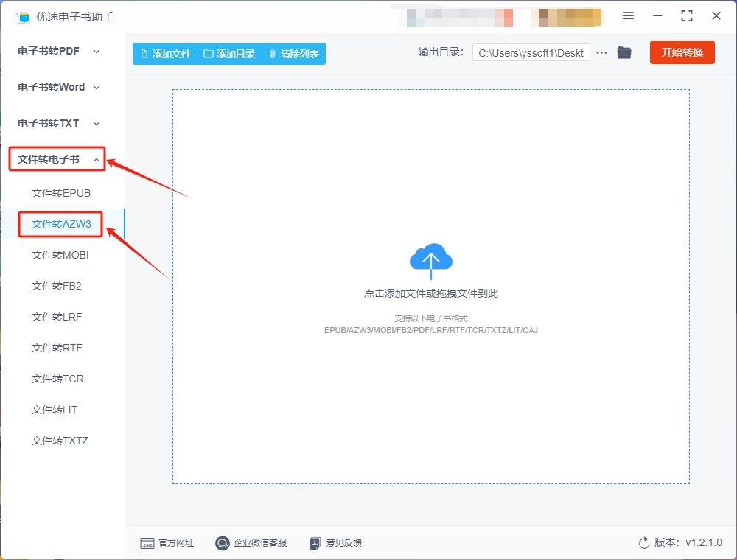
Task: Click the ... browse button near output path
Action: click(601, 52)
